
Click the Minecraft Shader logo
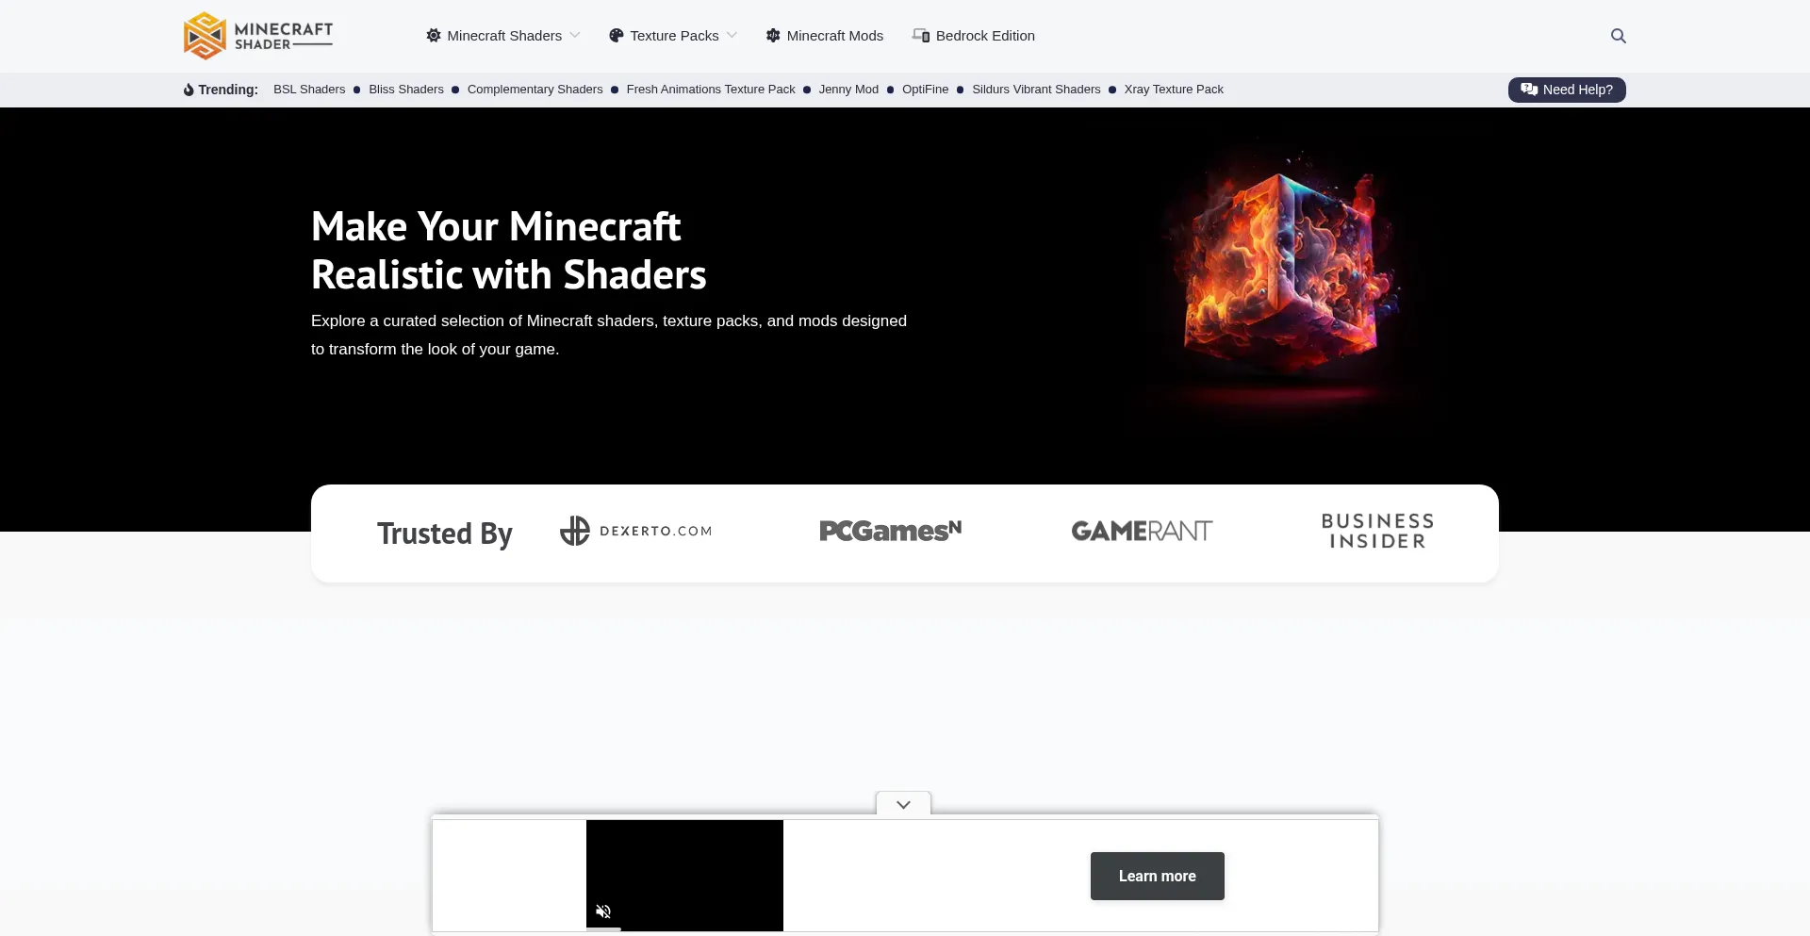coord(257,36)
